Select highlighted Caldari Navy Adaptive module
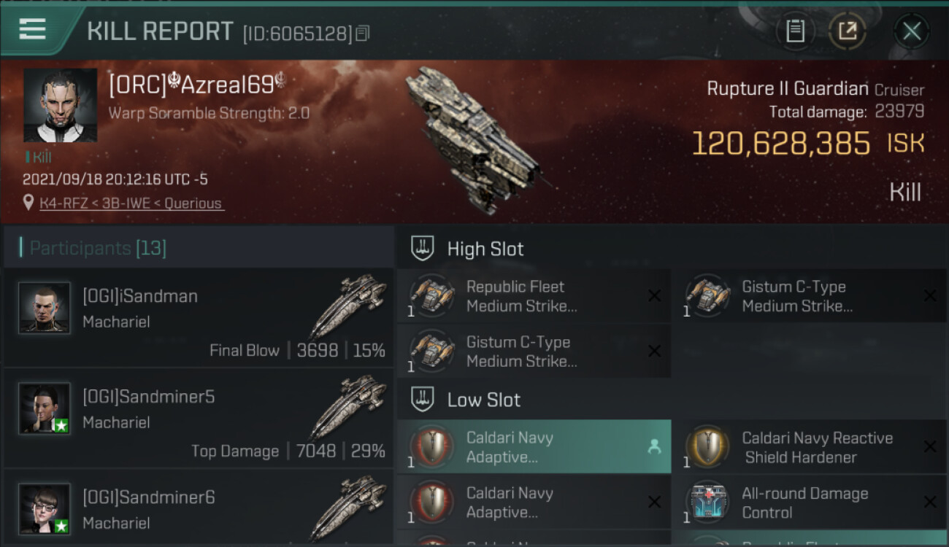 click(x=533, y=447)
